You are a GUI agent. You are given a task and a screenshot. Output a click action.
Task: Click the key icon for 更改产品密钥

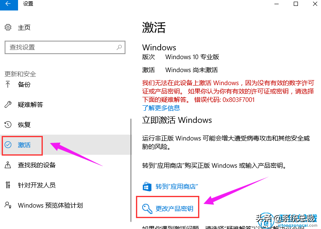click(x=147, y=208)
